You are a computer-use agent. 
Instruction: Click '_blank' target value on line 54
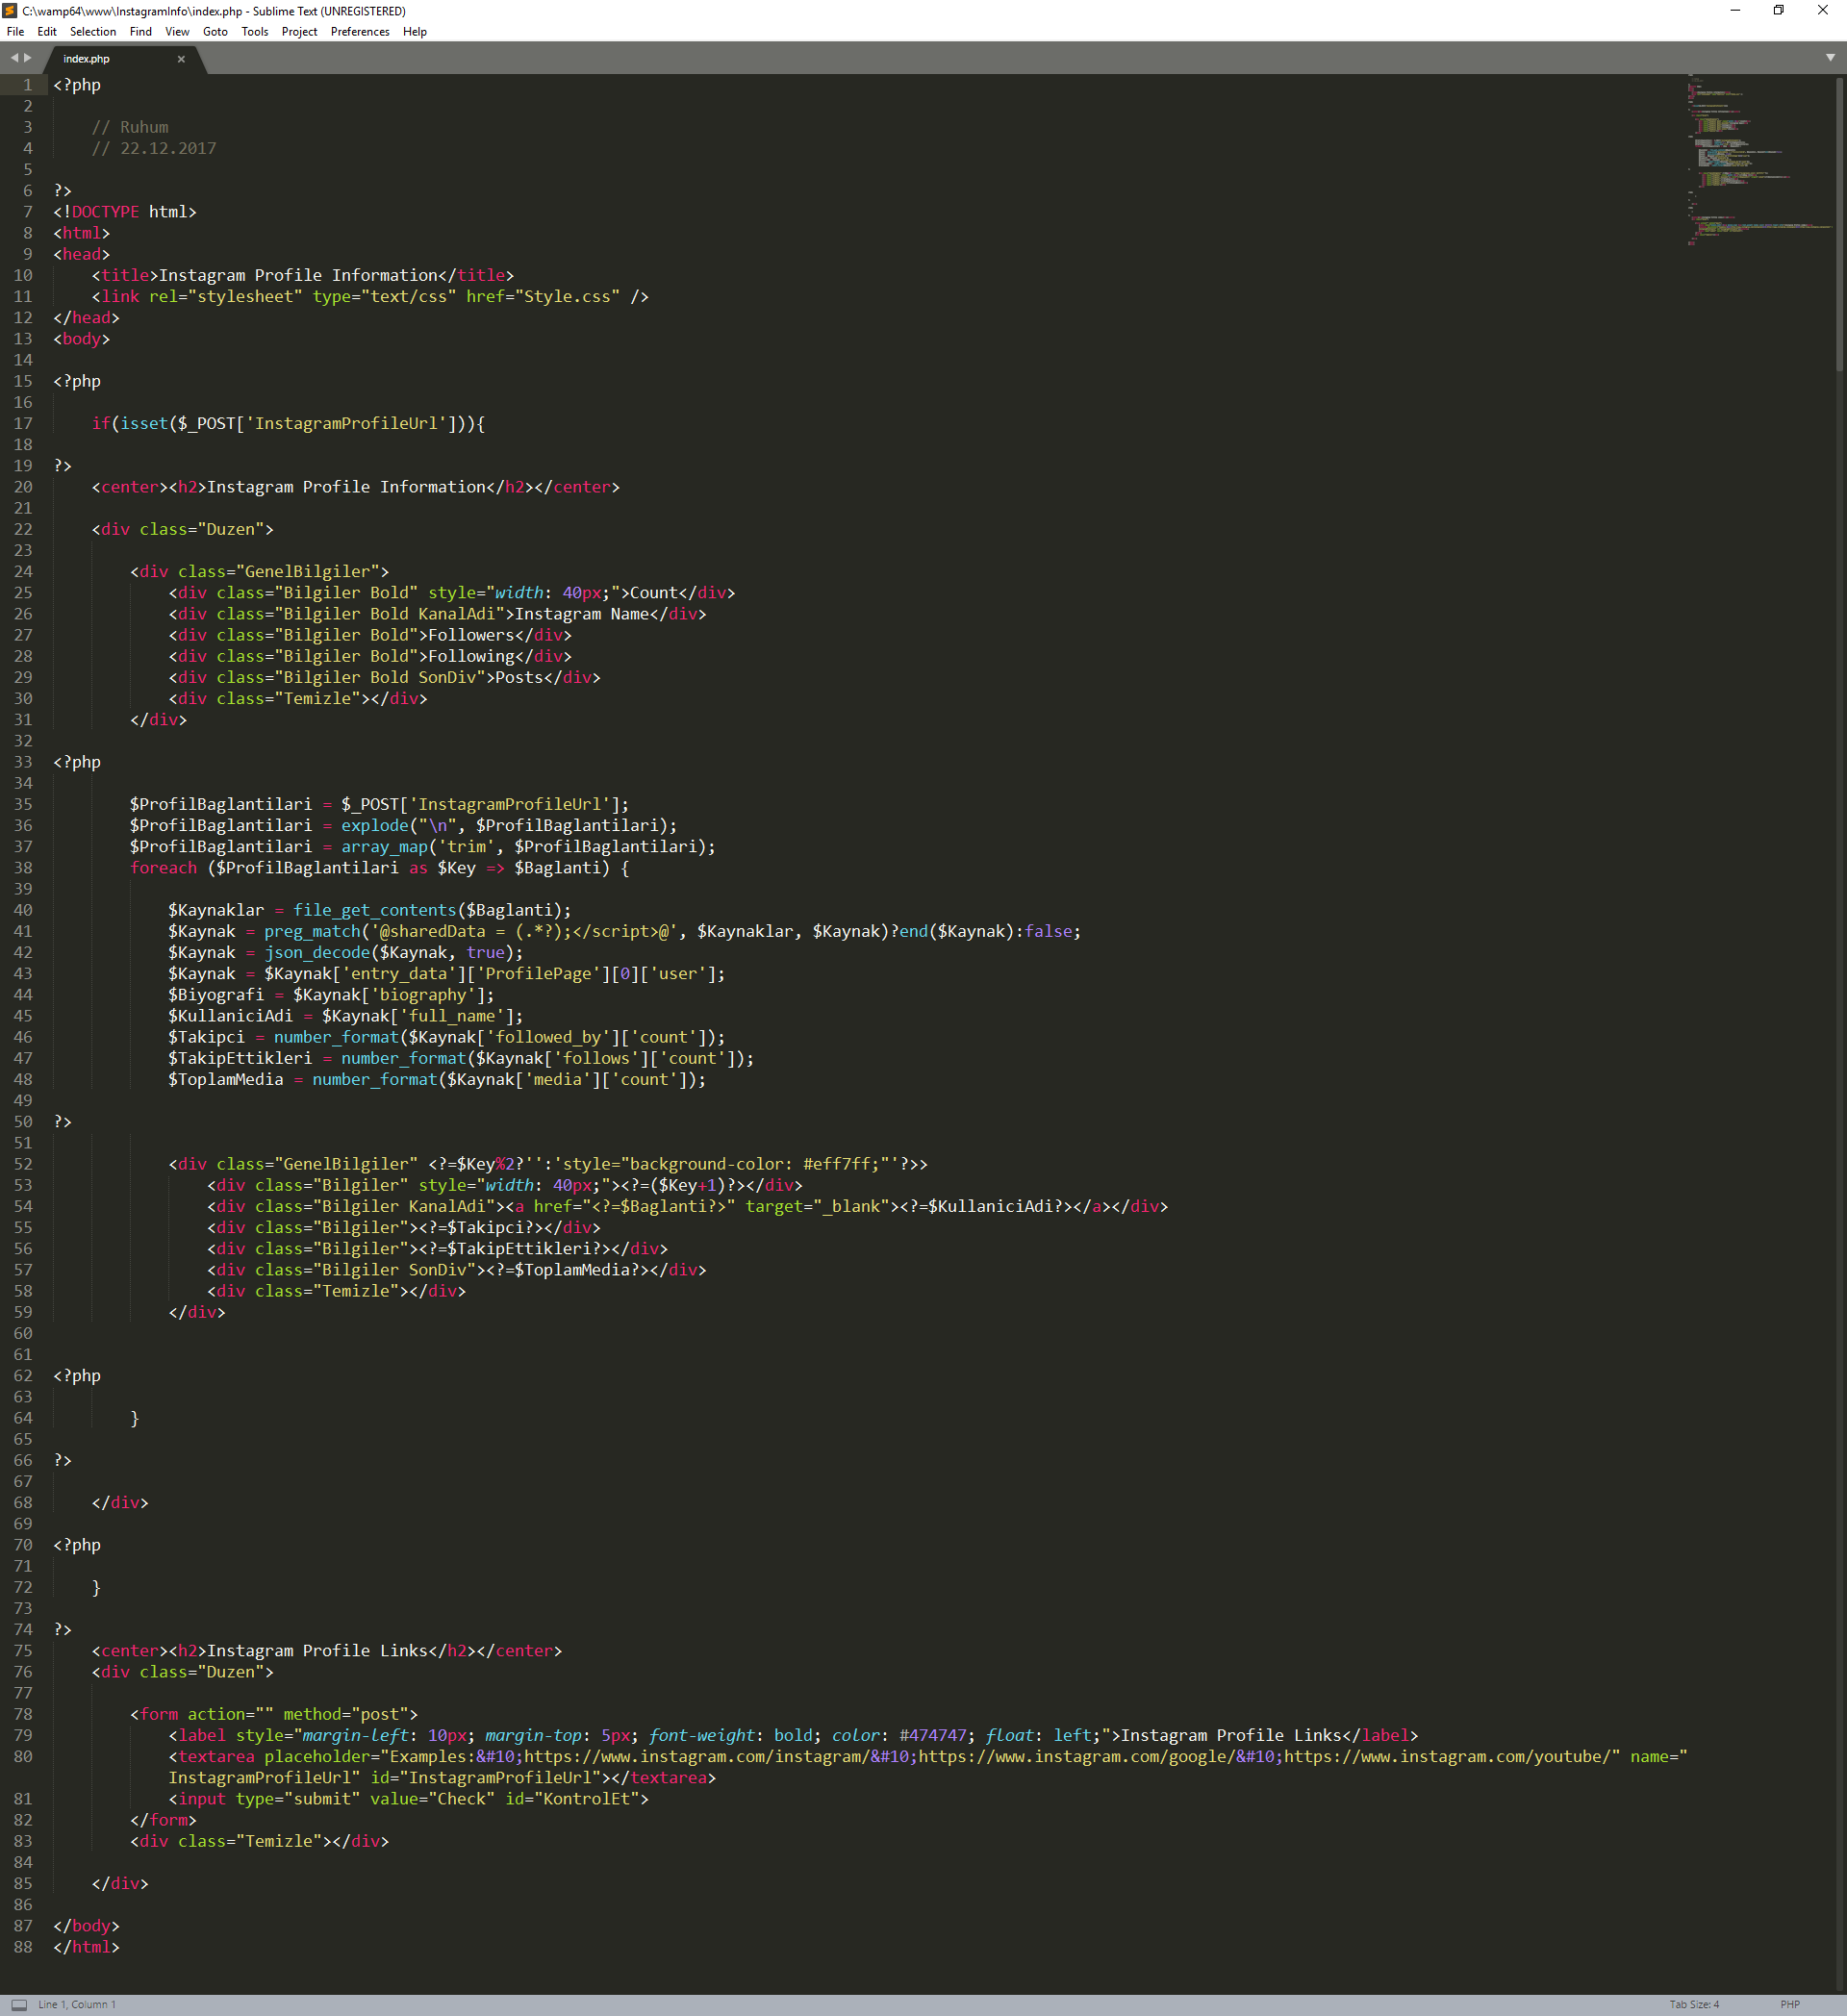pyautogui.click(x=851, y=1206)
